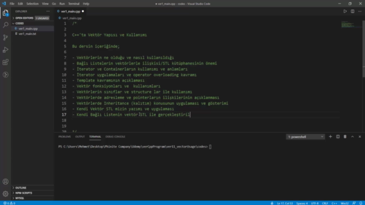Viewport: 365px width, 205px height.
Task: Switch to the Output panel tab
Action: [80, 137]
